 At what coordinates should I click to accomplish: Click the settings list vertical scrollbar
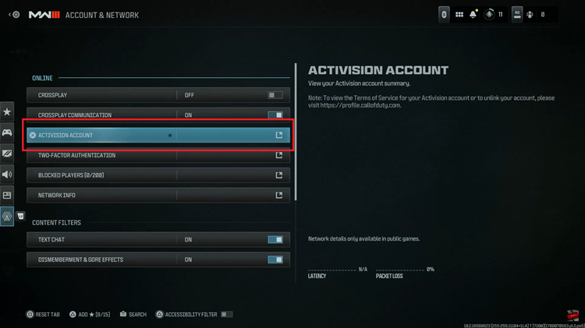296,132
